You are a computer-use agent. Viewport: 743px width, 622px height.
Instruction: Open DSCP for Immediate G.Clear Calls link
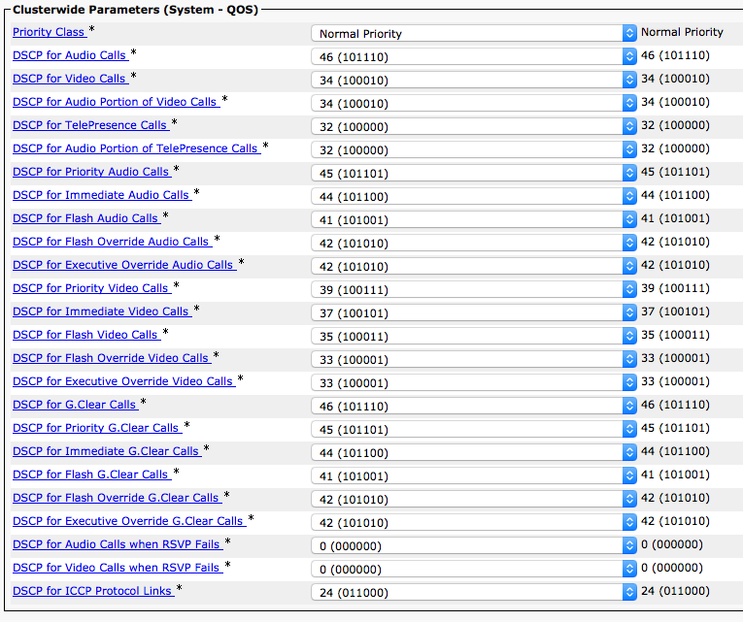[107, 450]
